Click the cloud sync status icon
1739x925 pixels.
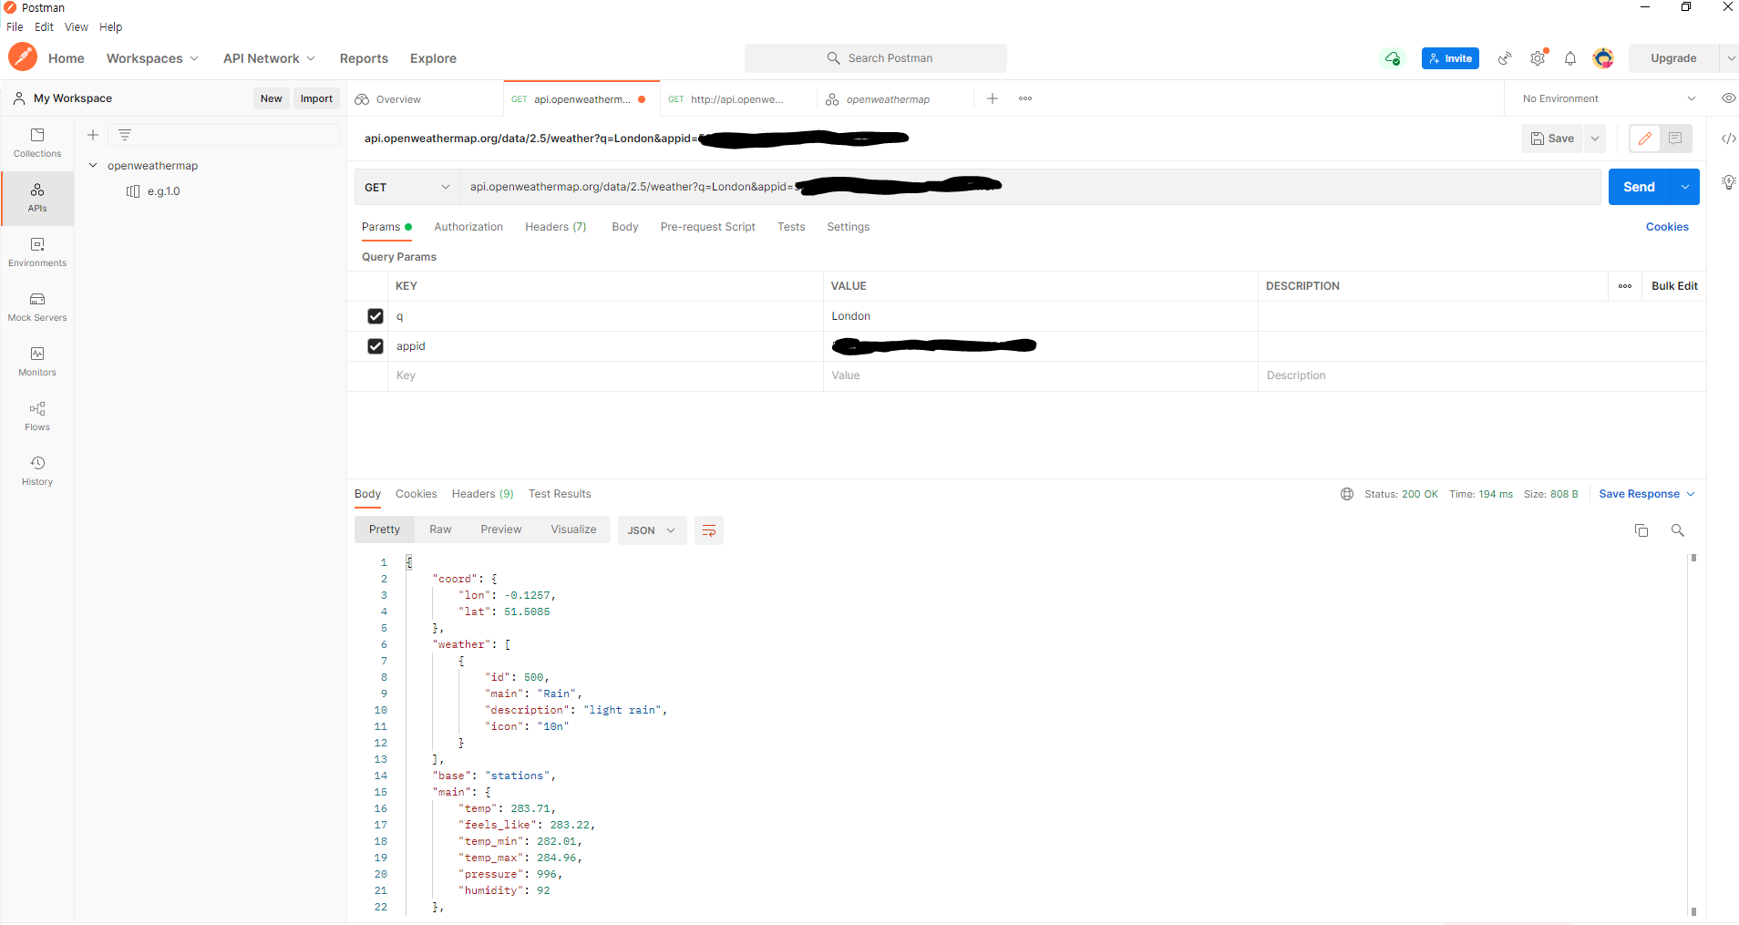(x=1392, y=58)
